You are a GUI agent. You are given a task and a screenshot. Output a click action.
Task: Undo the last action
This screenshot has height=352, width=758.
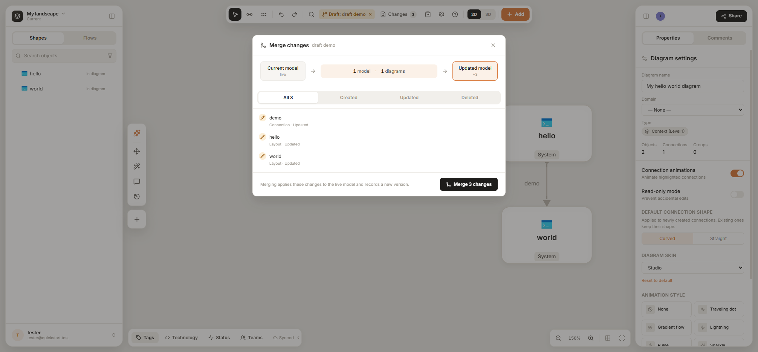[x=281, y=14]
